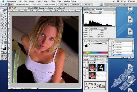Delete the current state in History palette

tap(130, 57)
